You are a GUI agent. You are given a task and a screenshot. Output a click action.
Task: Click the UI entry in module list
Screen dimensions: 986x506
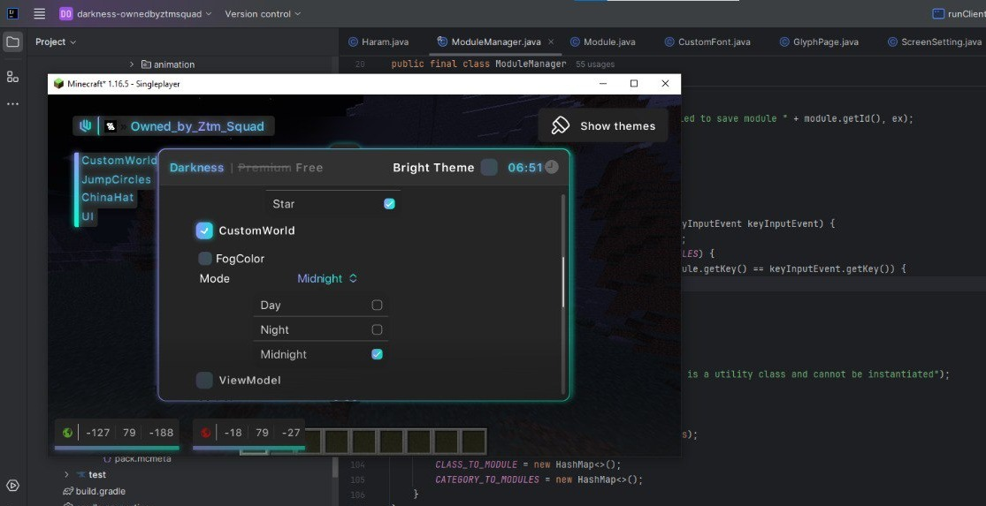[88, 216]
